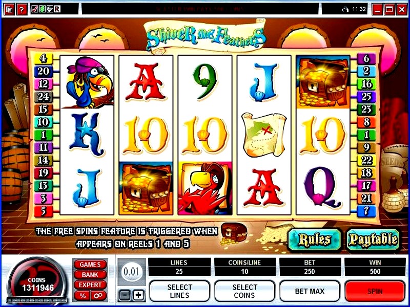Increase coin size with the plus button
The image size is (410, 307).
138,295
